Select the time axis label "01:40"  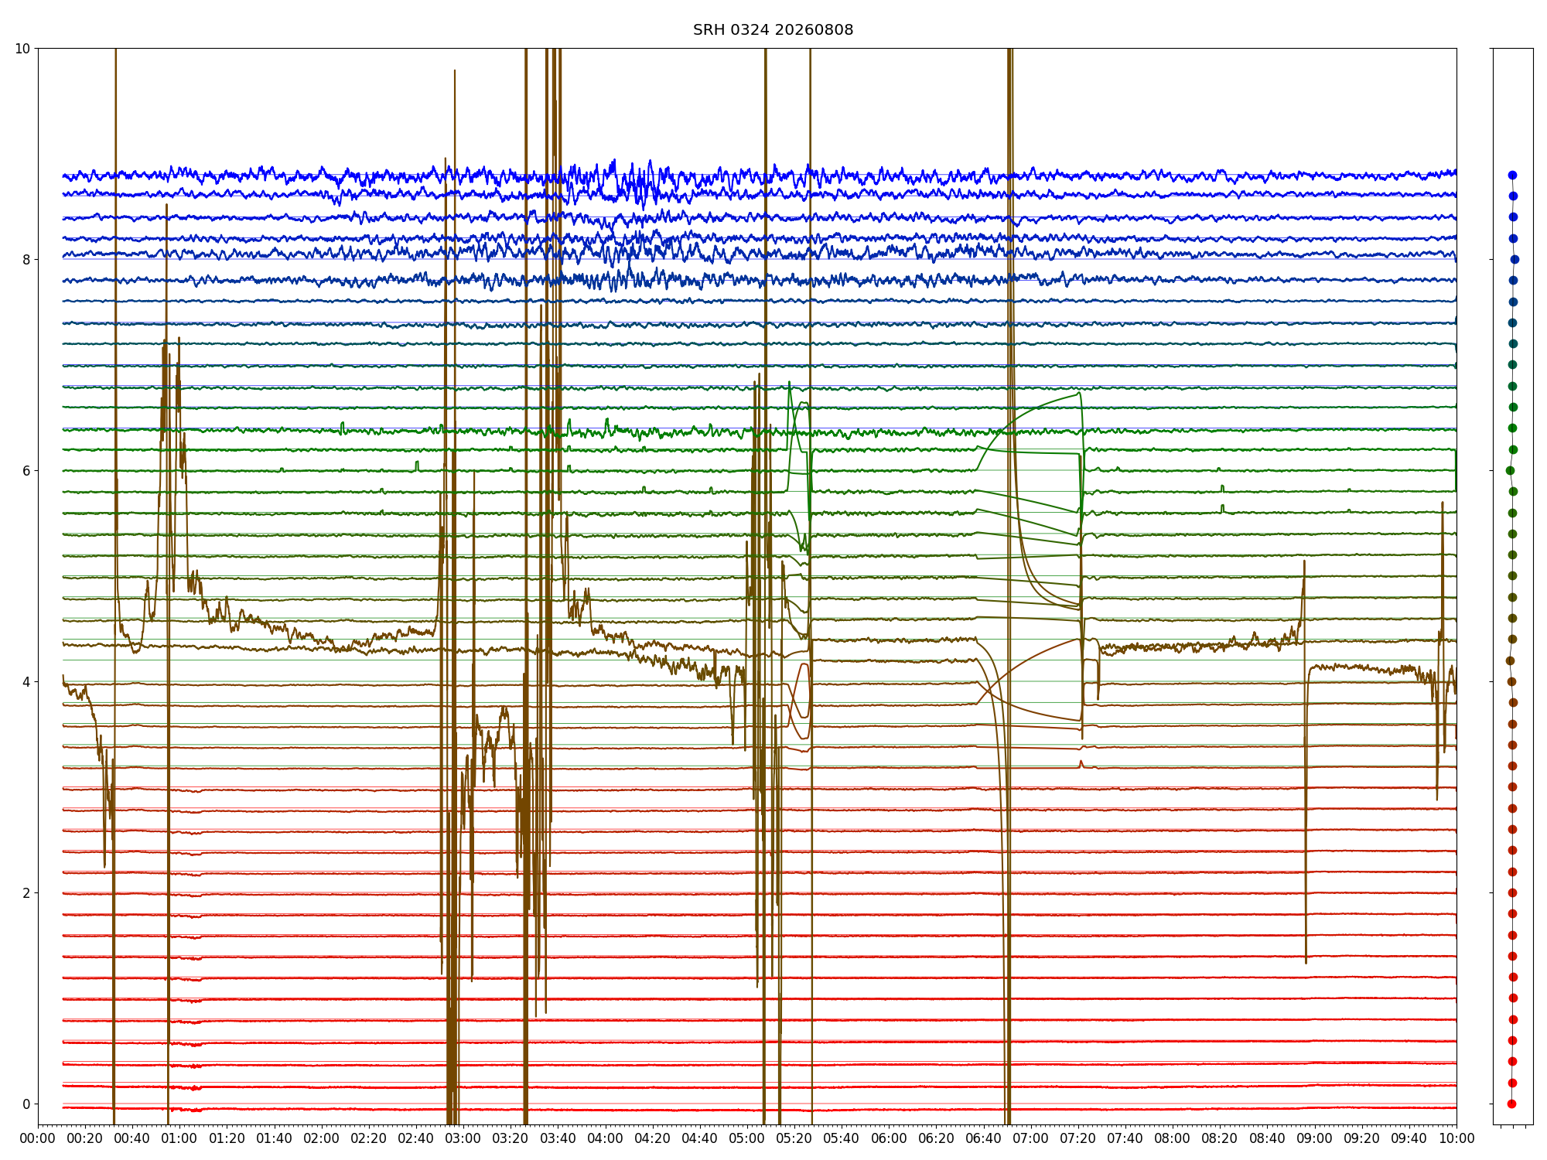tap(275, 1139)
